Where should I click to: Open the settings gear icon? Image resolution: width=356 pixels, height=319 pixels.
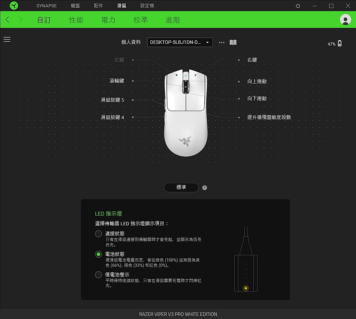298,6
